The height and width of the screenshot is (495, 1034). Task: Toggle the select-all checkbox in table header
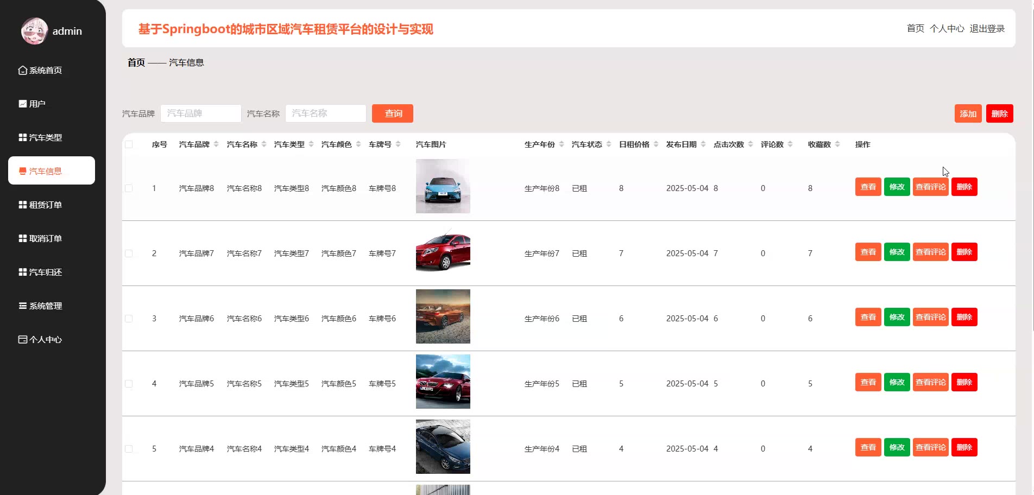[129, 144]
